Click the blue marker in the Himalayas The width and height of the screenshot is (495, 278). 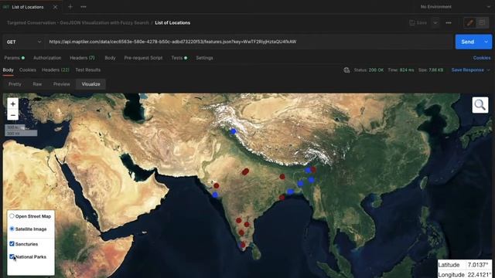click(x=234, y=131)
